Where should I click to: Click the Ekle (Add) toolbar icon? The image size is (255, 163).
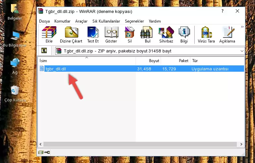point(49,35)
